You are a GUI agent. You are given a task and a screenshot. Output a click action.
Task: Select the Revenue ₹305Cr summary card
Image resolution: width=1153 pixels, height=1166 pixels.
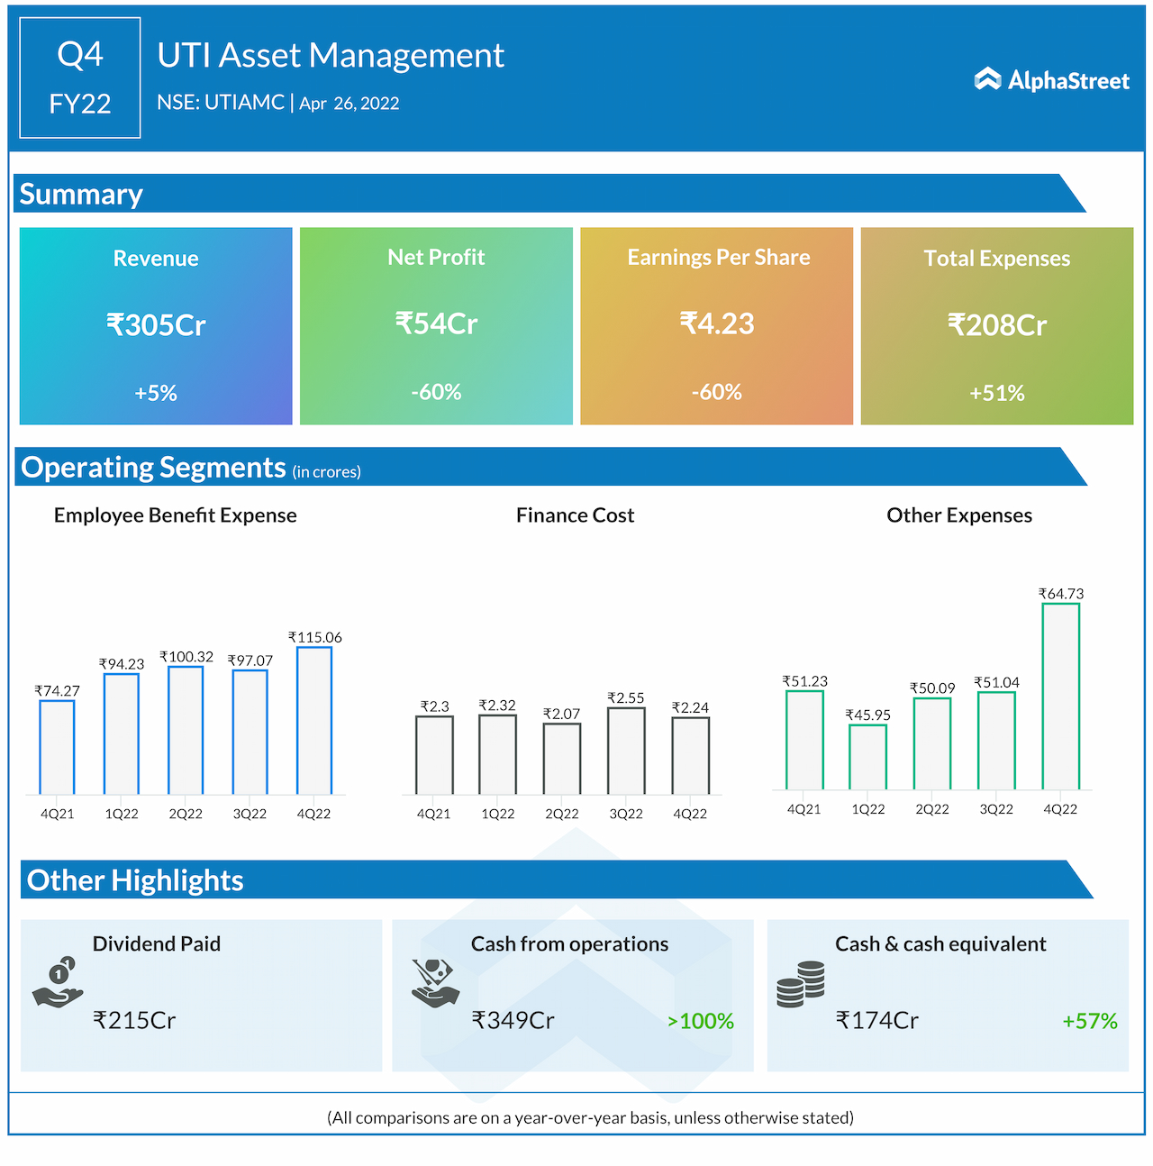156,325
